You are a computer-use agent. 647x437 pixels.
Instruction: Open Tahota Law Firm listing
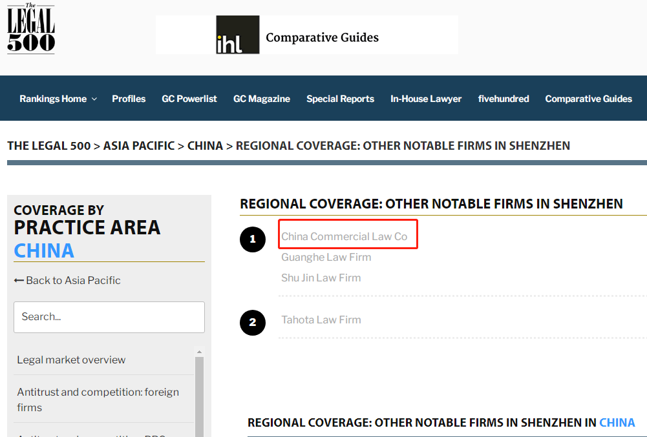[321, 320]
